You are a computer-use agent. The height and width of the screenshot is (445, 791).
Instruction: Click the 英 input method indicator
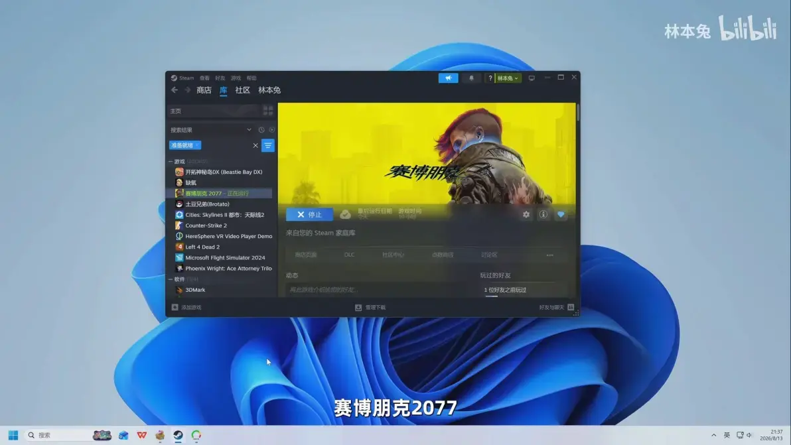727,435
